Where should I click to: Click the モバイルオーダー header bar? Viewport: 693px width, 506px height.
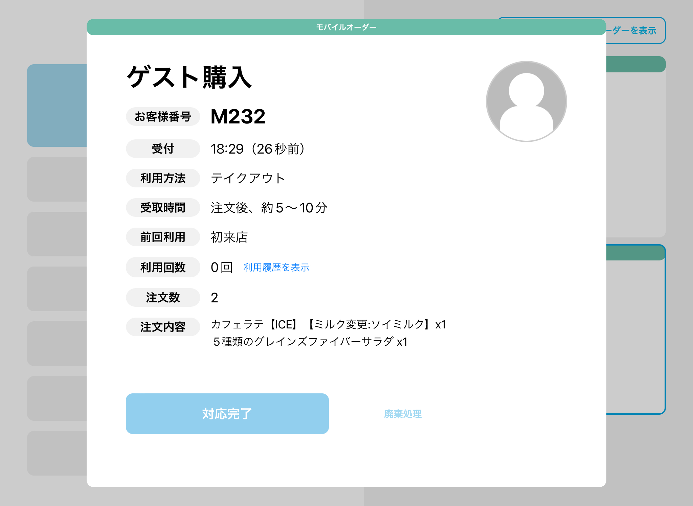[x=346, y=27]
